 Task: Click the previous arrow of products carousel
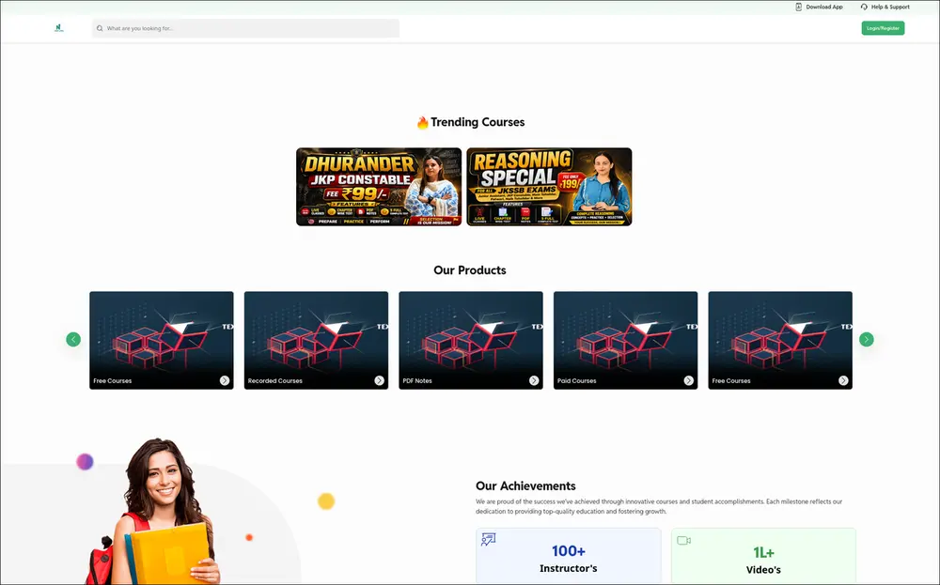pyautogui.click(x=73, y=340)
